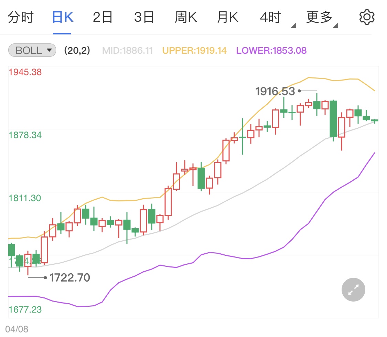The width and height of the screenshot is (387, 337).
Task: Switch to the 分时 tab
Action: pos(21,17)
